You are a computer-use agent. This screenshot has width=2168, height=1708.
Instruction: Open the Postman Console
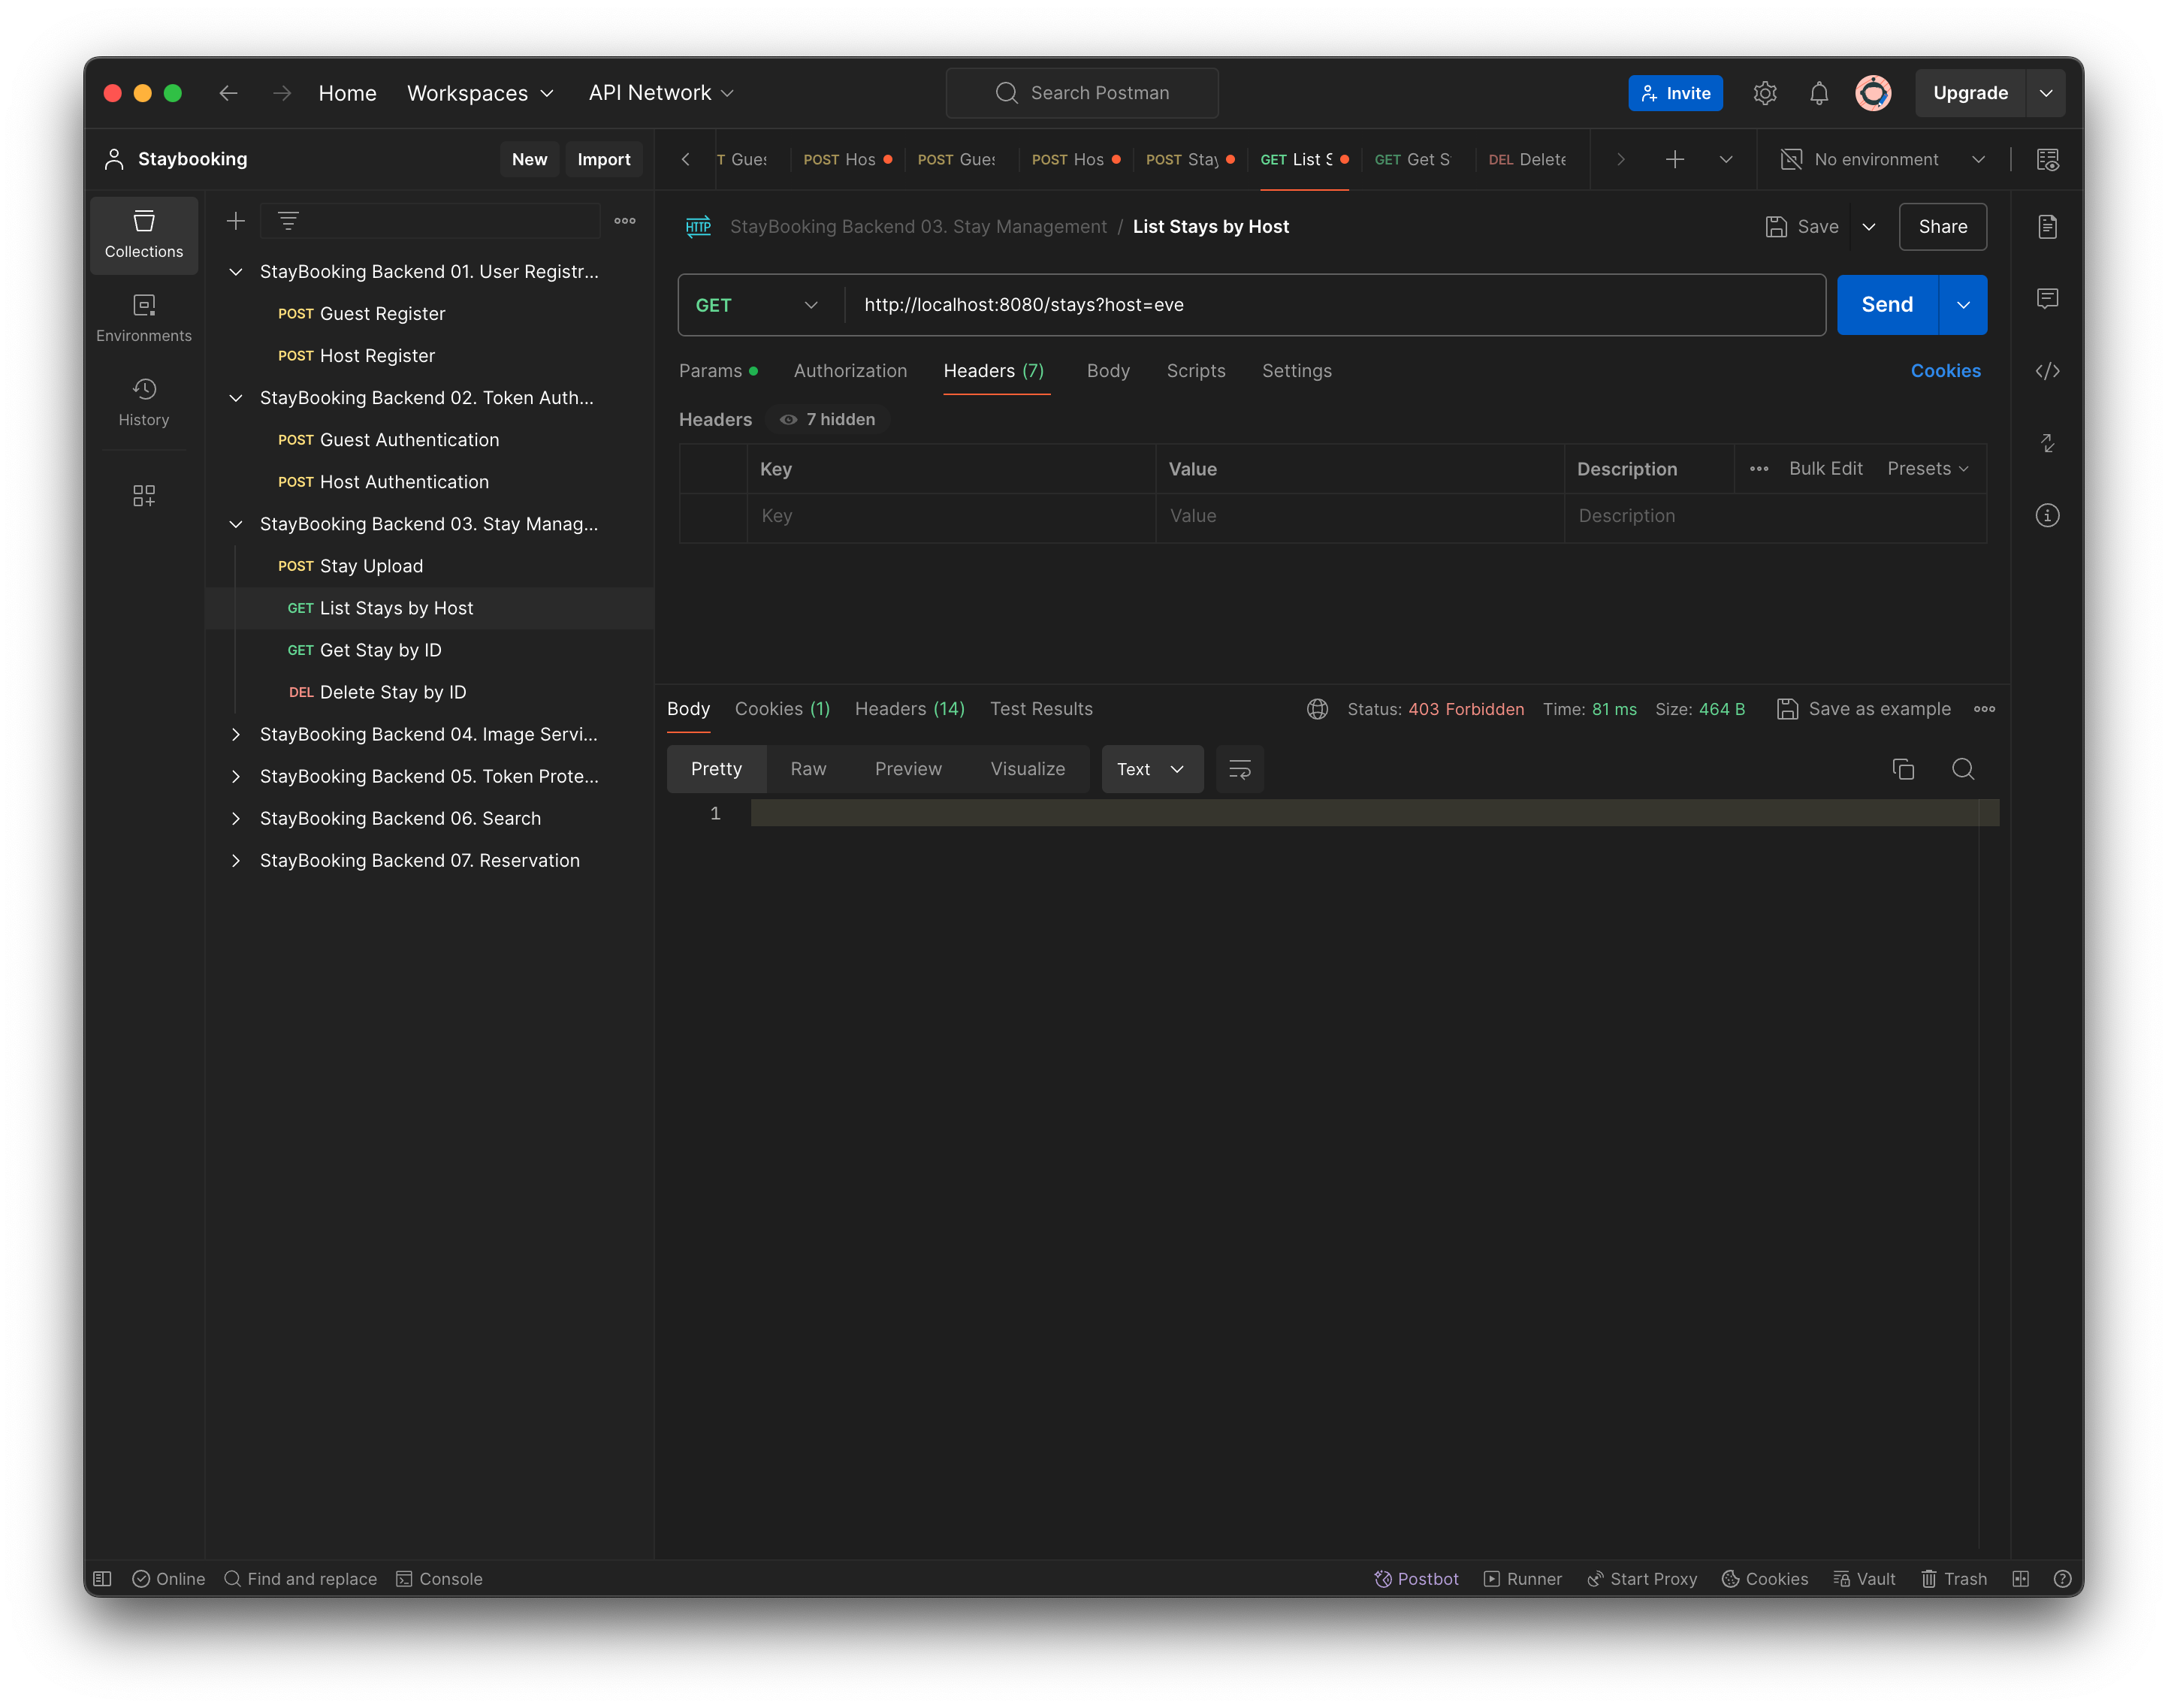click(x=440, y=1578)
